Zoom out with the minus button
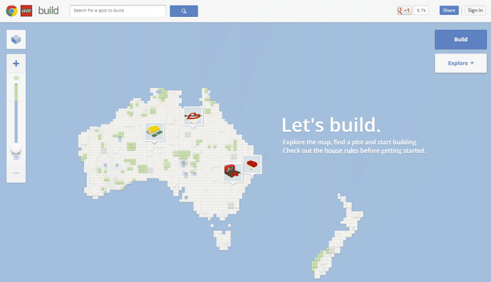The width and height of the screenshot is (491, 282). [16, 172]
